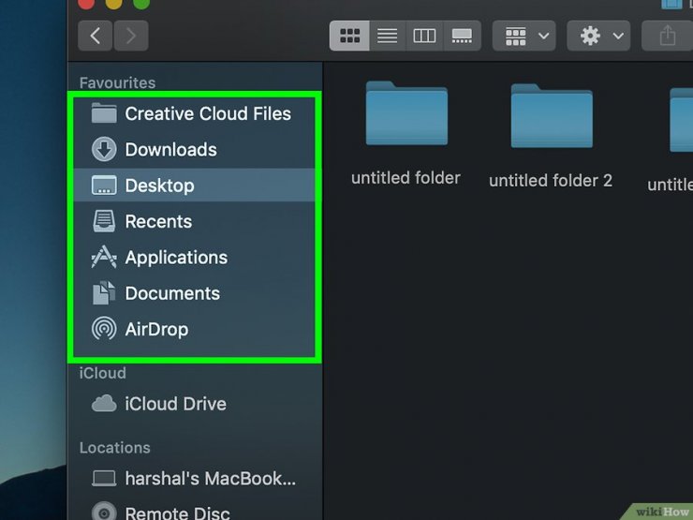Viewport: 693px width, 520px height.
Task: Open the gear action menu
Action: coord(598,36)
